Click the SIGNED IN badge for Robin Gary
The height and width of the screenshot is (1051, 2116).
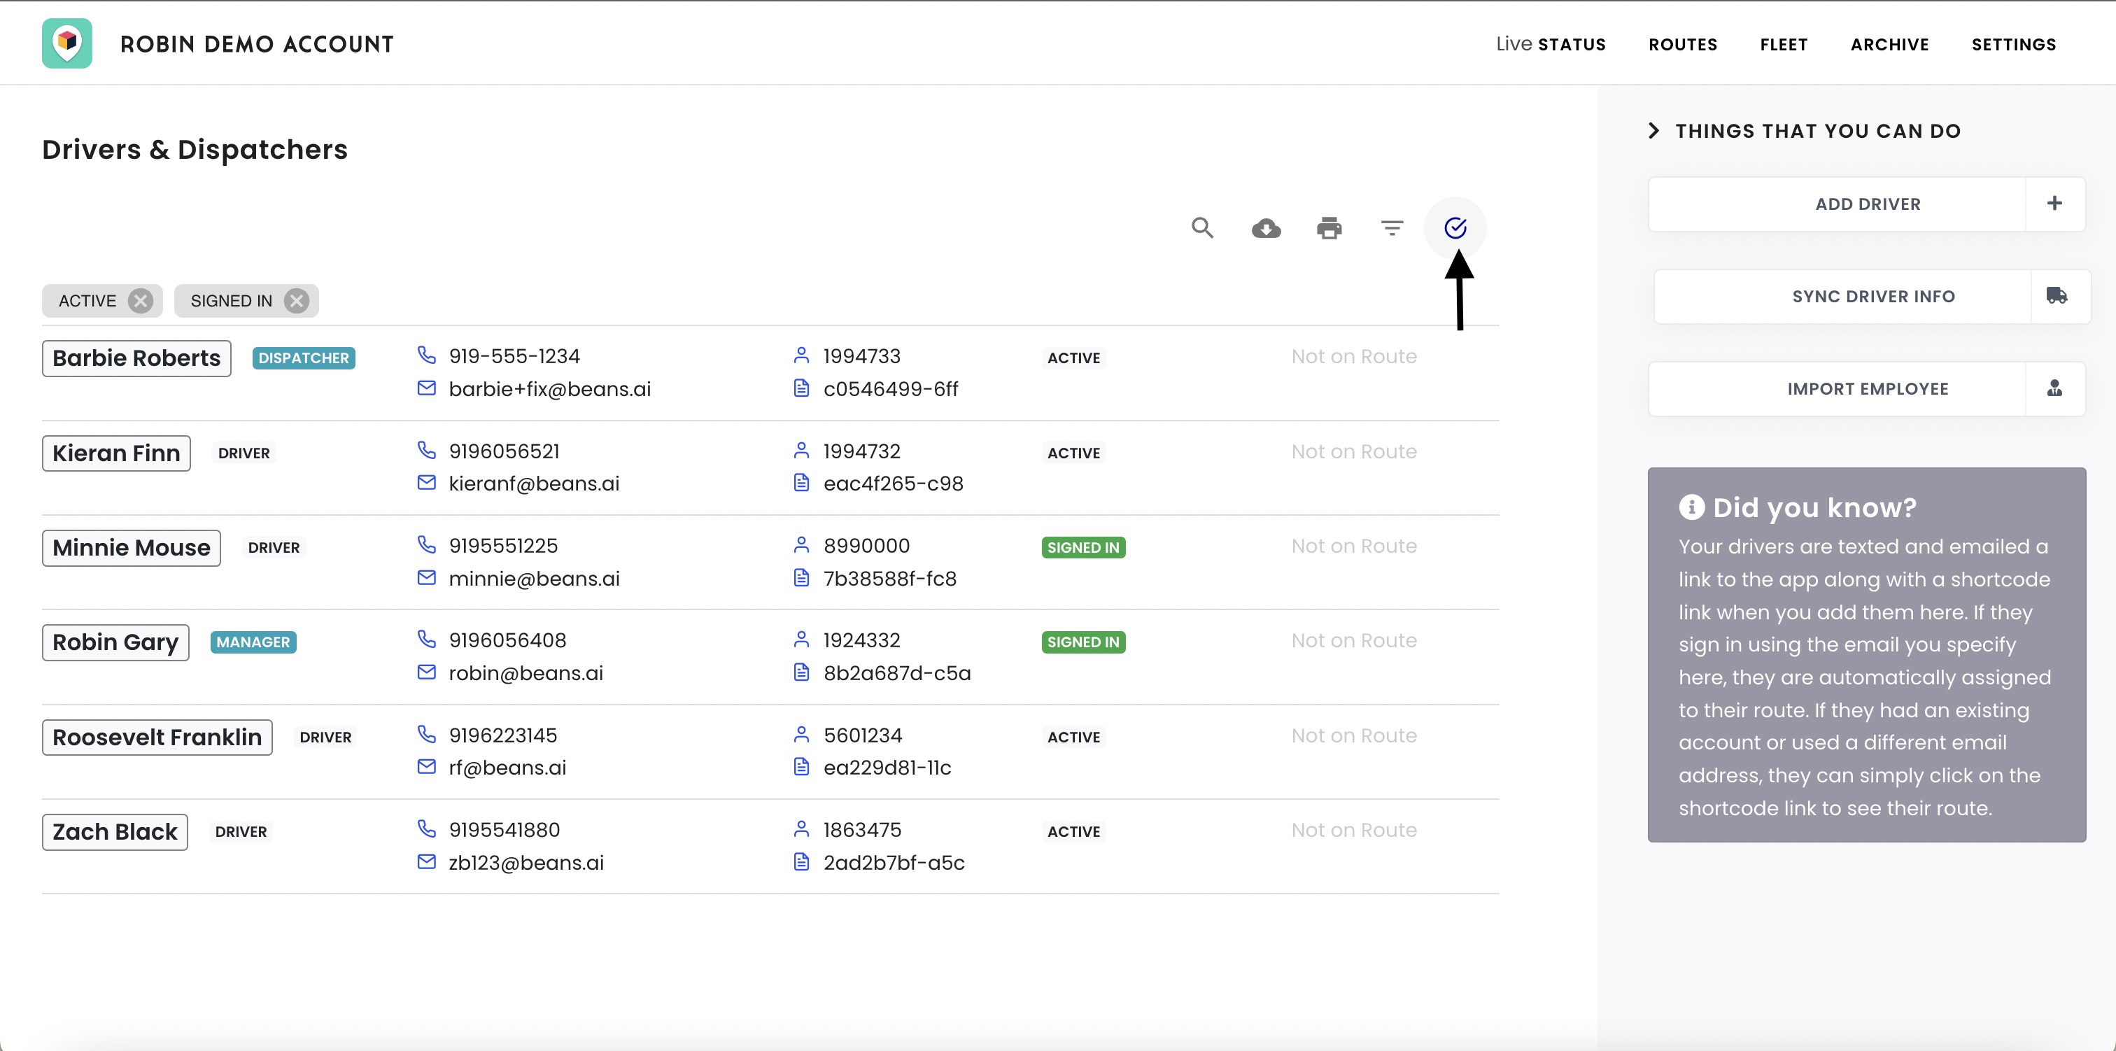[1082, 642]
